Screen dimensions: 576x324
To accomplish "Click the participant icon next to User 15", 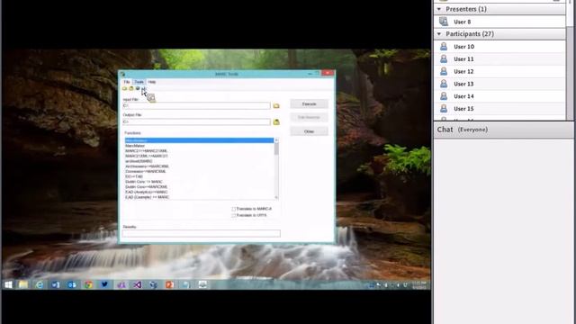I will click(x=444, y=109).
